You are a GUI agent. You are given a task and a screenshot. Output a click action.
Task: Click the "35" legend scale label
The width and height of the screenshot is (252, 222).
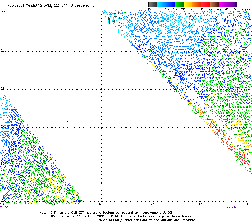coord(210,9)
